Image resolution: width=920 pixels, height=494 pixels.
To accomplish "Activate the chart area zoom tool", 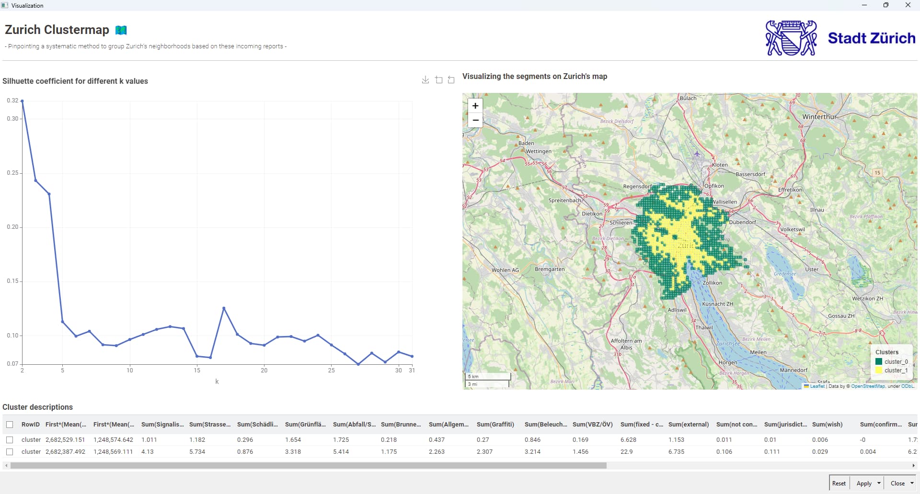I will pos(438,80).
